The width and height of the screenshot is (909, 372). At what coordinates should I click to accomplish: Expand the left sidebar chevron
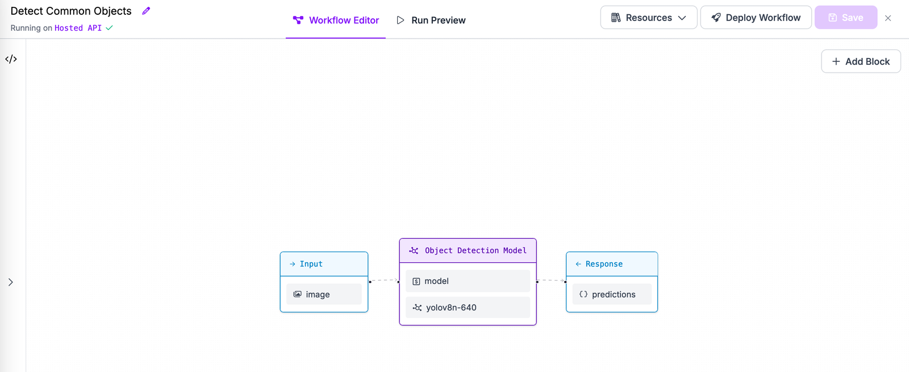point(11,282)
